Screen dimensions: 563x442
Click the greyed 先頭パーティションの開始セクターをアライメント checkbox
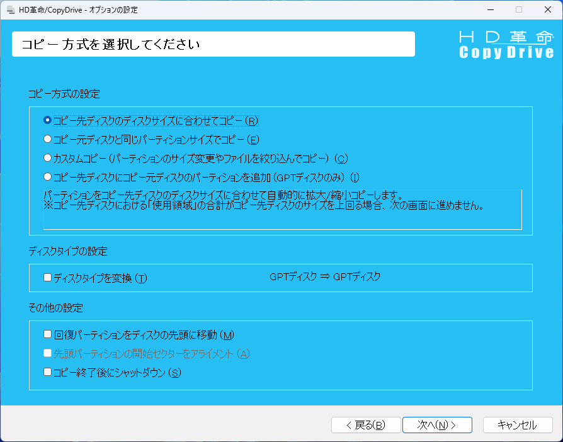(x=48, y=353)
